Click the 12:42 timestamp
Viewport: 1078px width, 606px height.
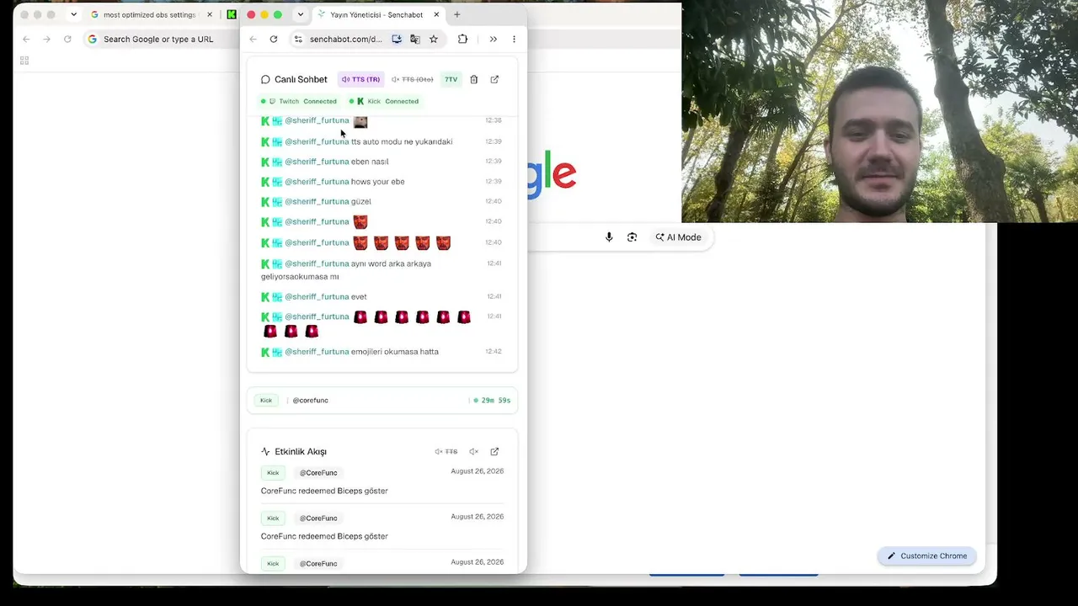[494, 352]
